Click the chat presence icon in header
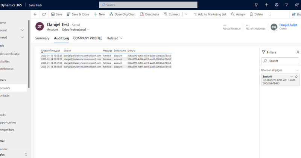 (x=296, y=5)
